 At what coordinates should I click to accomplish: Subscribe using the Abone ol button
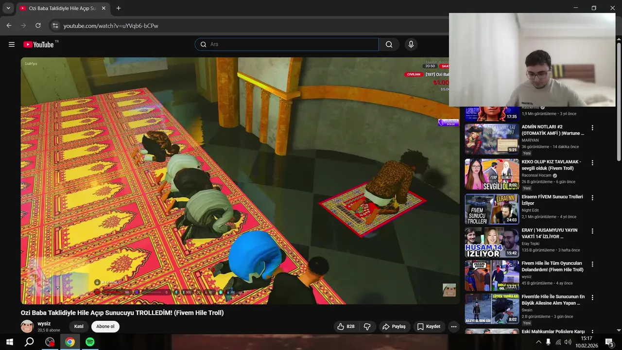(x=105, y=327)
